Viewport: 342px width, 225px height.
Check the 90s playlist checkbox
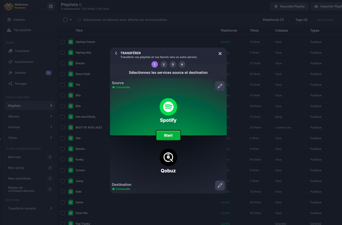[x=62, y=95]
